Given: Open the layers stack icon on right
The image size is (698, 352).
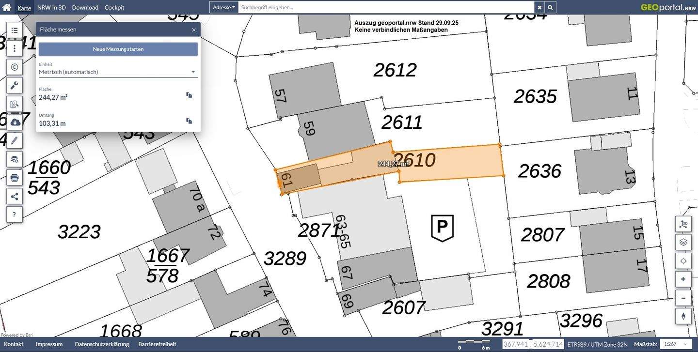Looking at the screenshot, I should point(683,243).
